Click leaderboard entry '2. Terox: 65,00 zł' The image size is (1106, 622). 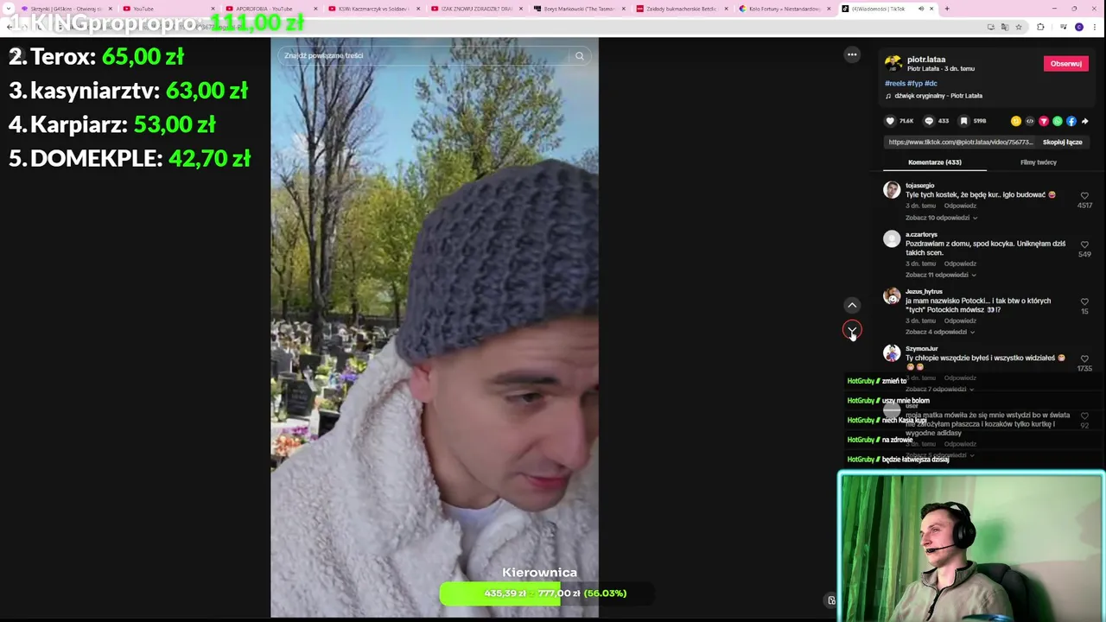(96, 57)
